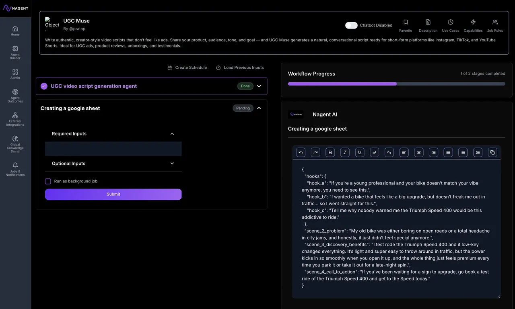Open the Description tab

point(428,25)
